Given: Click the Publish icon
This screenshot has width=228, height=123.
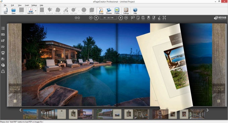Looking at the screenshot, I should 117,11.
